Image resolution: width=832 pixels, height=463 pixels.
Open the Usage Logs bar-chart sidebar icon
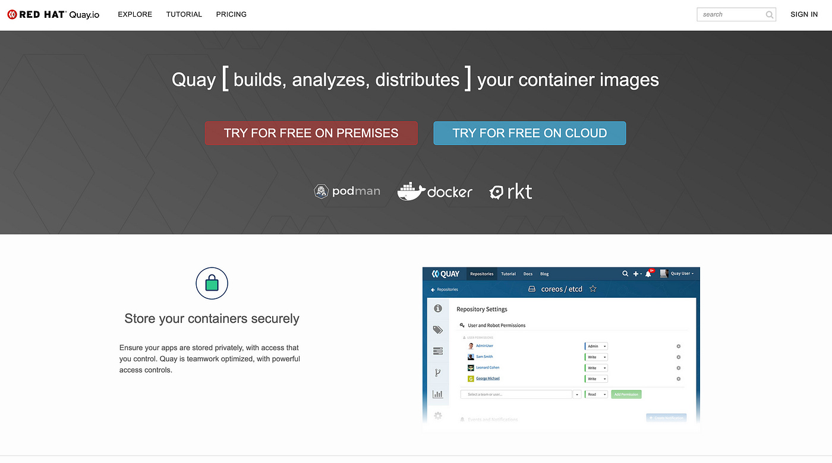[x=438, y=393]
